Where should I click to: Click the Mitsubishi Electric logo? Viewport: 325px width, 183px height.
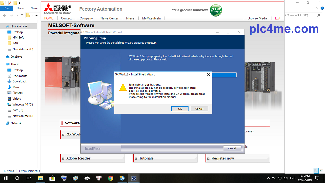click(57, 9)
